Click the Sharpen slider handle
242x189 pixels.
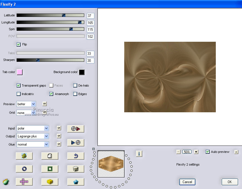pyautogui.click(x=38, y=60)
